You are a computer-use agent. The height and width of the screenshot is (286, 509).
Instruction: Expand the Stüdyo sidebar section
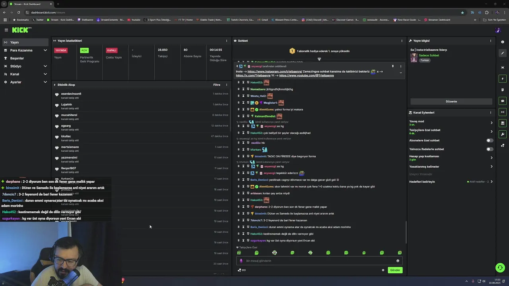click(x=25, y=66)
